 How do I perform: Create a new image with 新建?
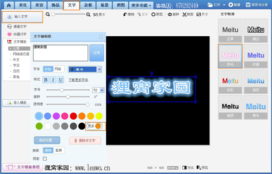tap(234, 5)
